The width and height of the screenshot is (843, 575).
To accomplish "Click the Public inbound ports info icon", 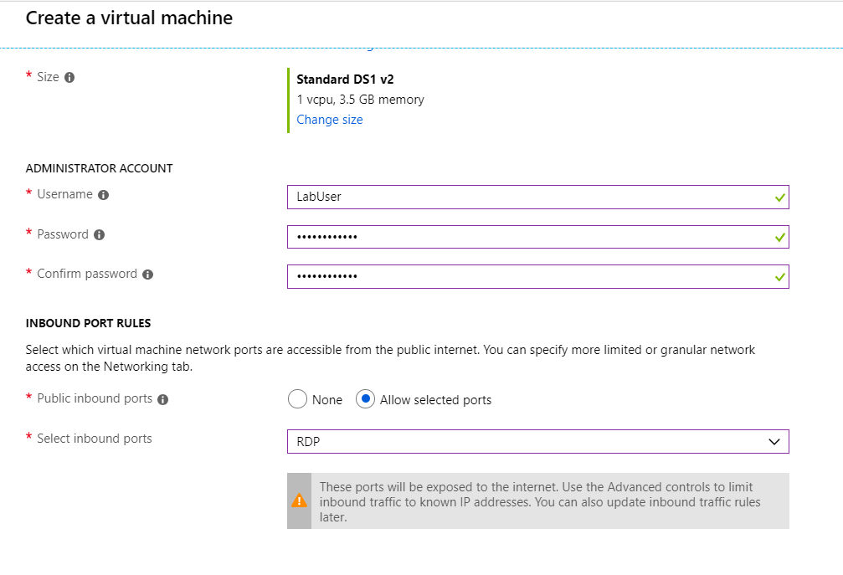I will [162, 399].
